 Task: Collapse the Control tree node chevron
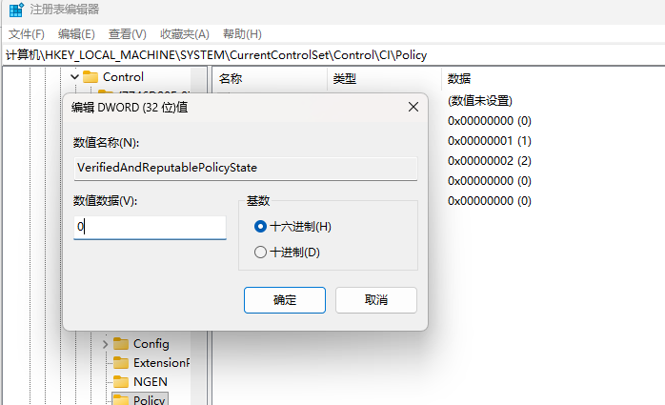[74, 77]
